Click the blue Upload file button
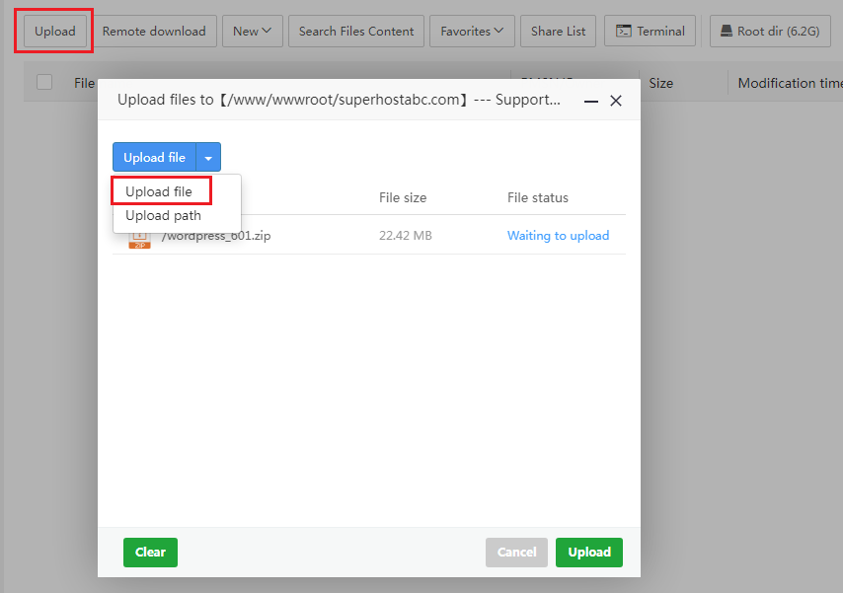The image size is (843, 593). pos(154,158)
